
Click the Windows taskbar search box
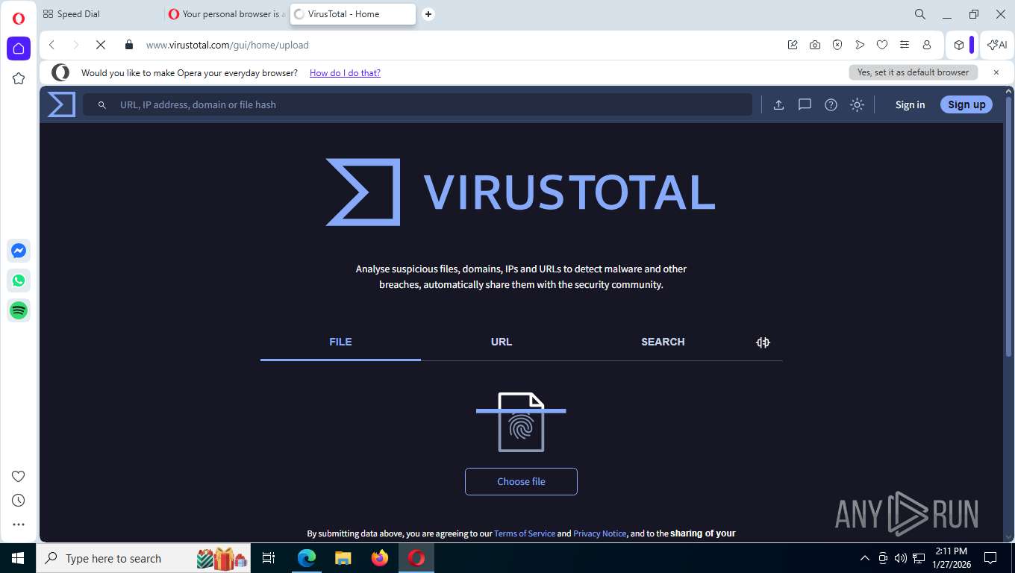pyautogui.click(x=144, y=558)
